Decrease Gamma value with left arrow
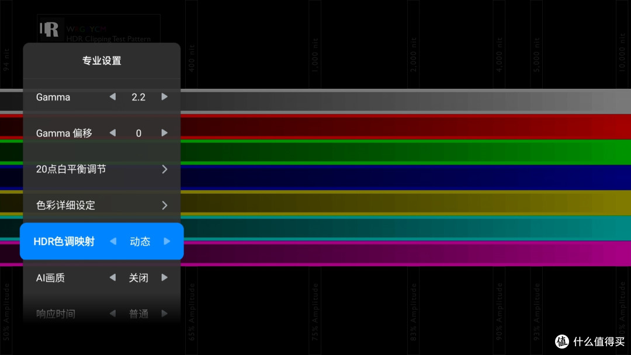 click(113, 97)
